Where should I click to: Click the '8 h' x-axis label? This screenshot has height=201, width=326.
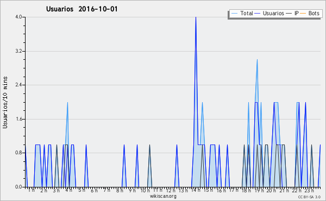[x=120, y=190]
